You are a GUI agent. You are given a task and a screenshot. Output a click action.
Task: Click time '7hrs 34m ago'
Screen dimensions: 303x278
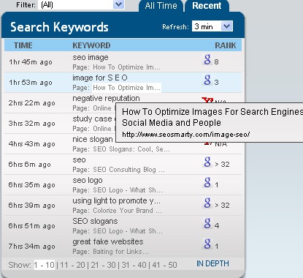point(32,247)
